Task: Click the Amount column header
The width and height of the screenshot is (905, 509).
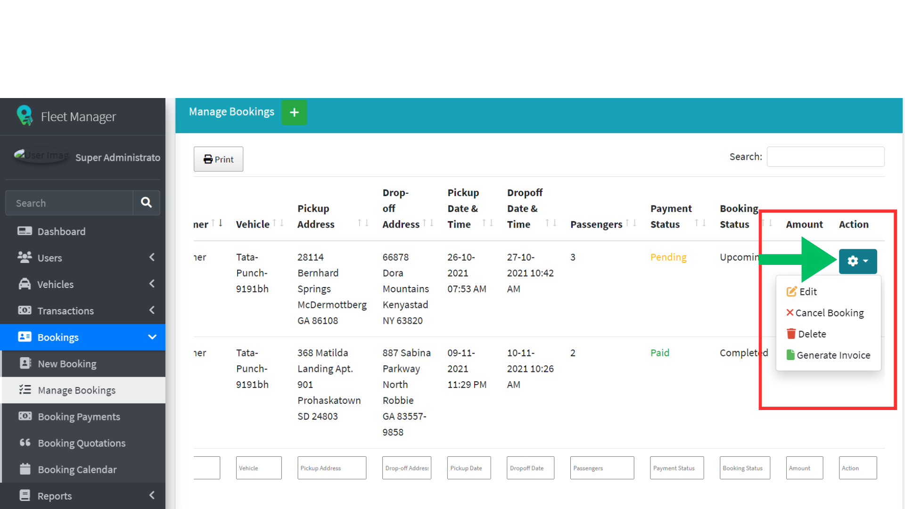Action: click(x=804, y=224)
